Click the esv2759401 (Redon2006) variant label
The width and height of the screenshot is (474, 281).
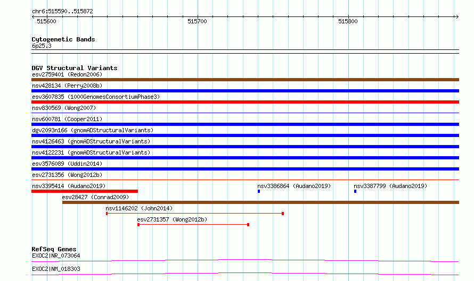[x=67, y=74]
